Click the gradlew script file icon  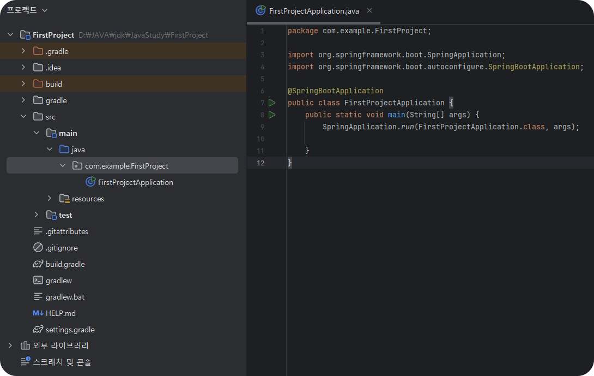point(38,280)
